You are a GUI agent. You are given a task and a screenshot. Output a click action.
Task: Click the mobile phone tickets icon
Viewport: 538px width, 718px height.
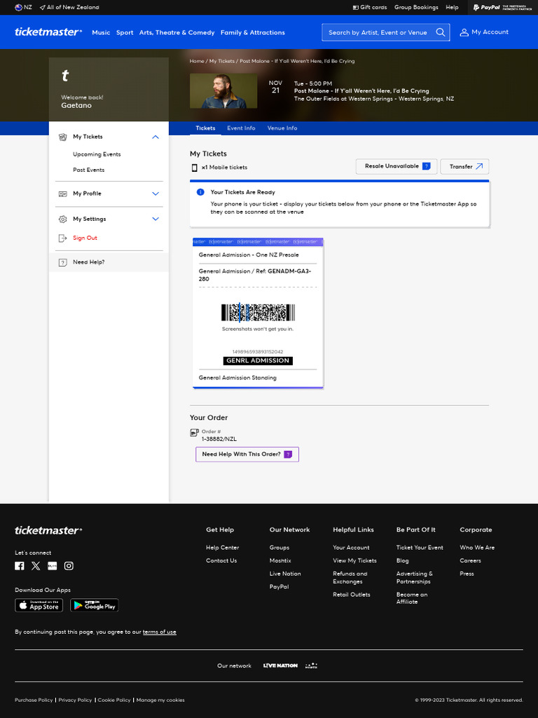coord(195,168)
